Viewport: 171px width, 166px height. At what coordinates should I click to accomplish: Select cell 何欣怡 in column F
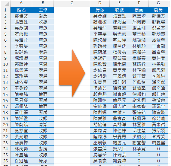pos(139,82)
